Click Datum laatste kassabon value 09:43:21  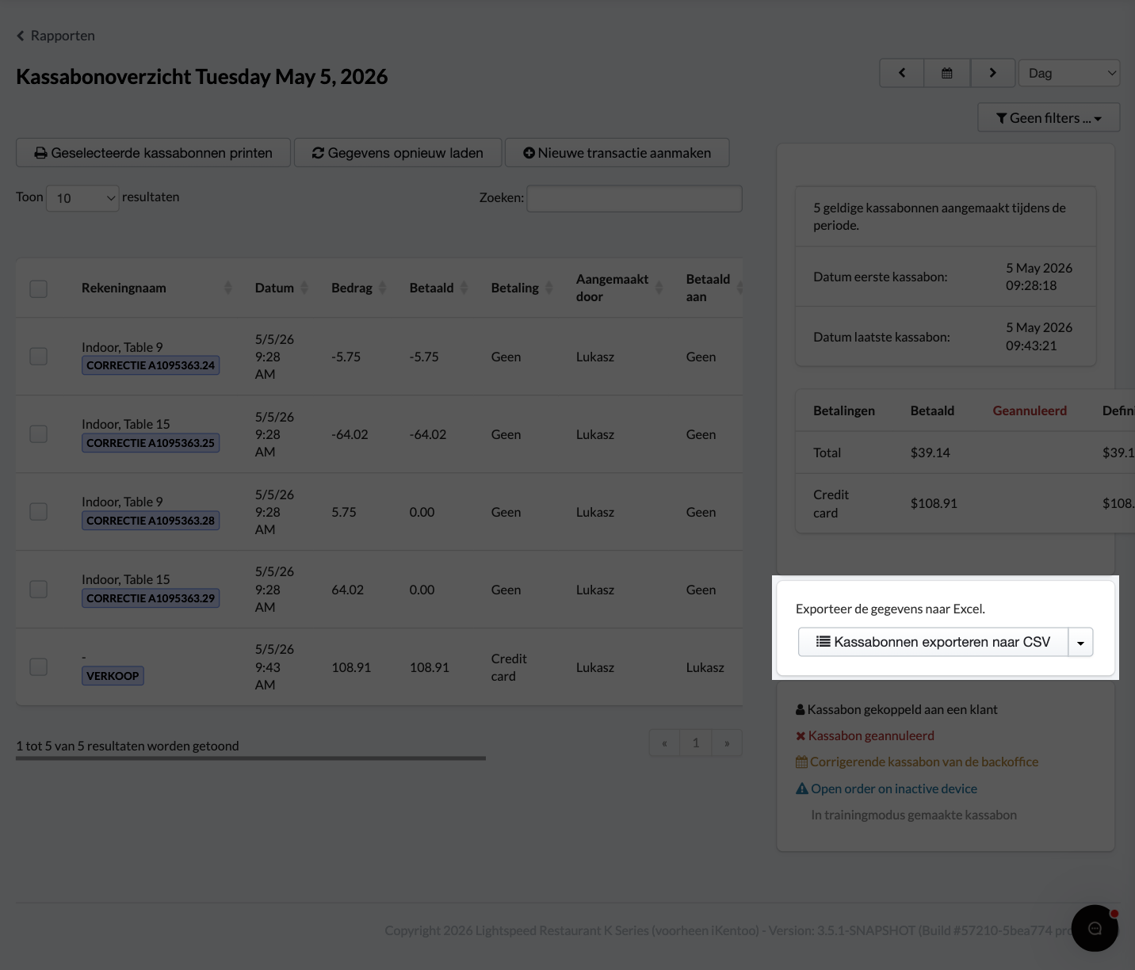click(1031, 346)
